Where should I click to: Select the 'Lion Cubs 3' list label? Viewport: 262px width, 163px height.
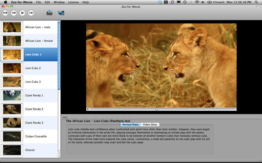[x=33, y=82]
